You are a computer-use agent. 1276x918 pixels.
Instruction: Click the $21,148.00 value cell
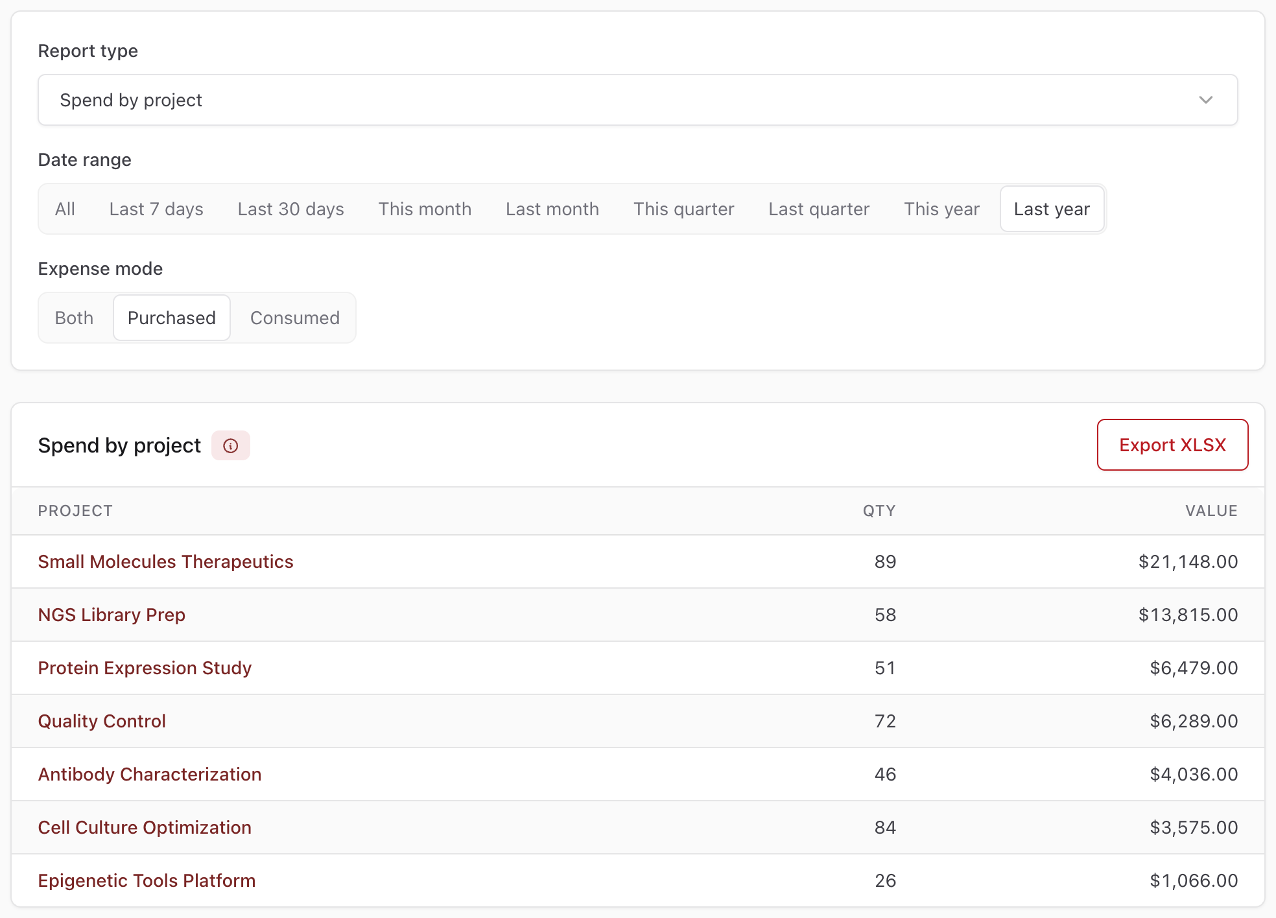[x=1188, y=561]
